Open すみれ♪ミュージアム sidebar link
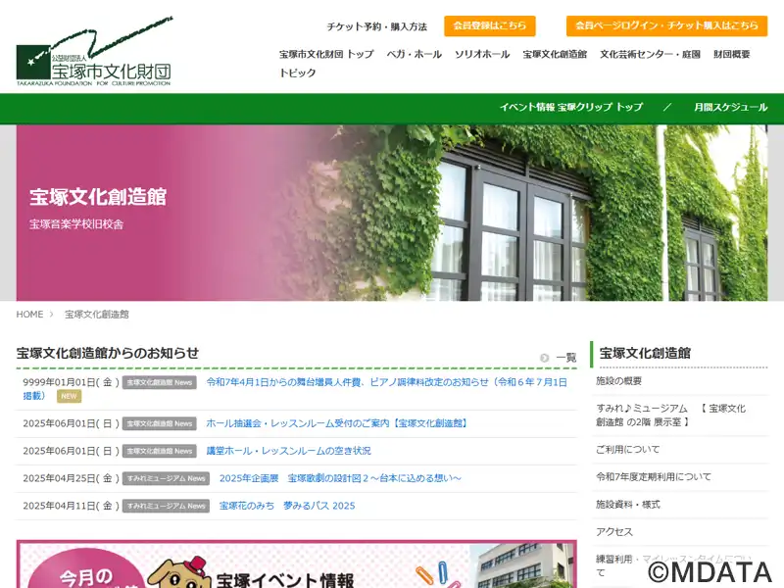 point(670,416)
